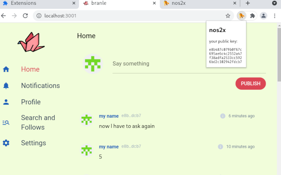Click the Profile person icon
Image resolution: width=281 pixels, height=175 pixels.
click(6, 102)
